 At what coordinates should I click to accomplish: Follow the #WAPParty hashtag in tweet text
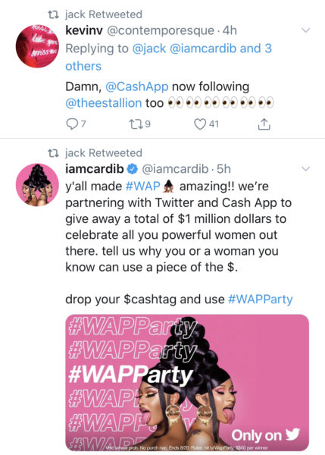[x=261, y=300]
